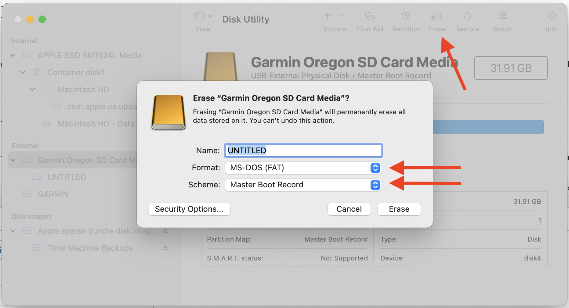Click the Type Disk value
The width and height of the screenshot is (569, 308).
[x=534, y=239]
